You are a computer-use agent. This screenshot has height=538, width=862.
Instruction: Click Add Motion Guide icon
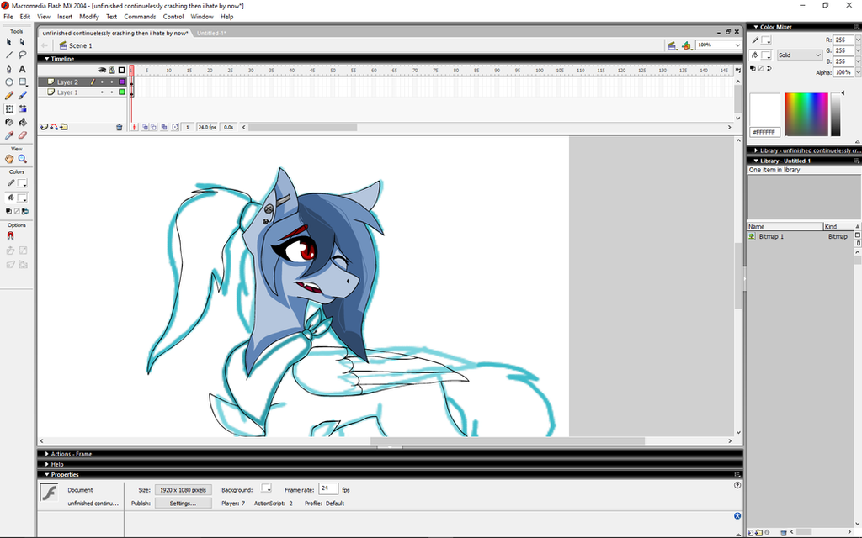coord(54,127)
